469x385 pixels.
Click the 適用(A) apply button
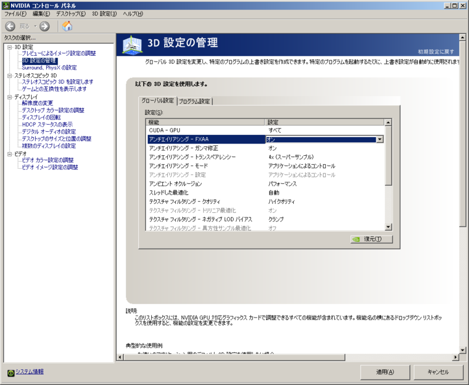385,372
